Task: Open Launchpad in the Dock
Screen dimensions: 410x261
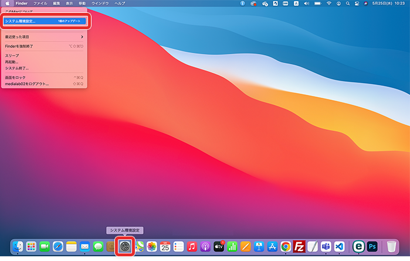Action: (x=31, y=246)
